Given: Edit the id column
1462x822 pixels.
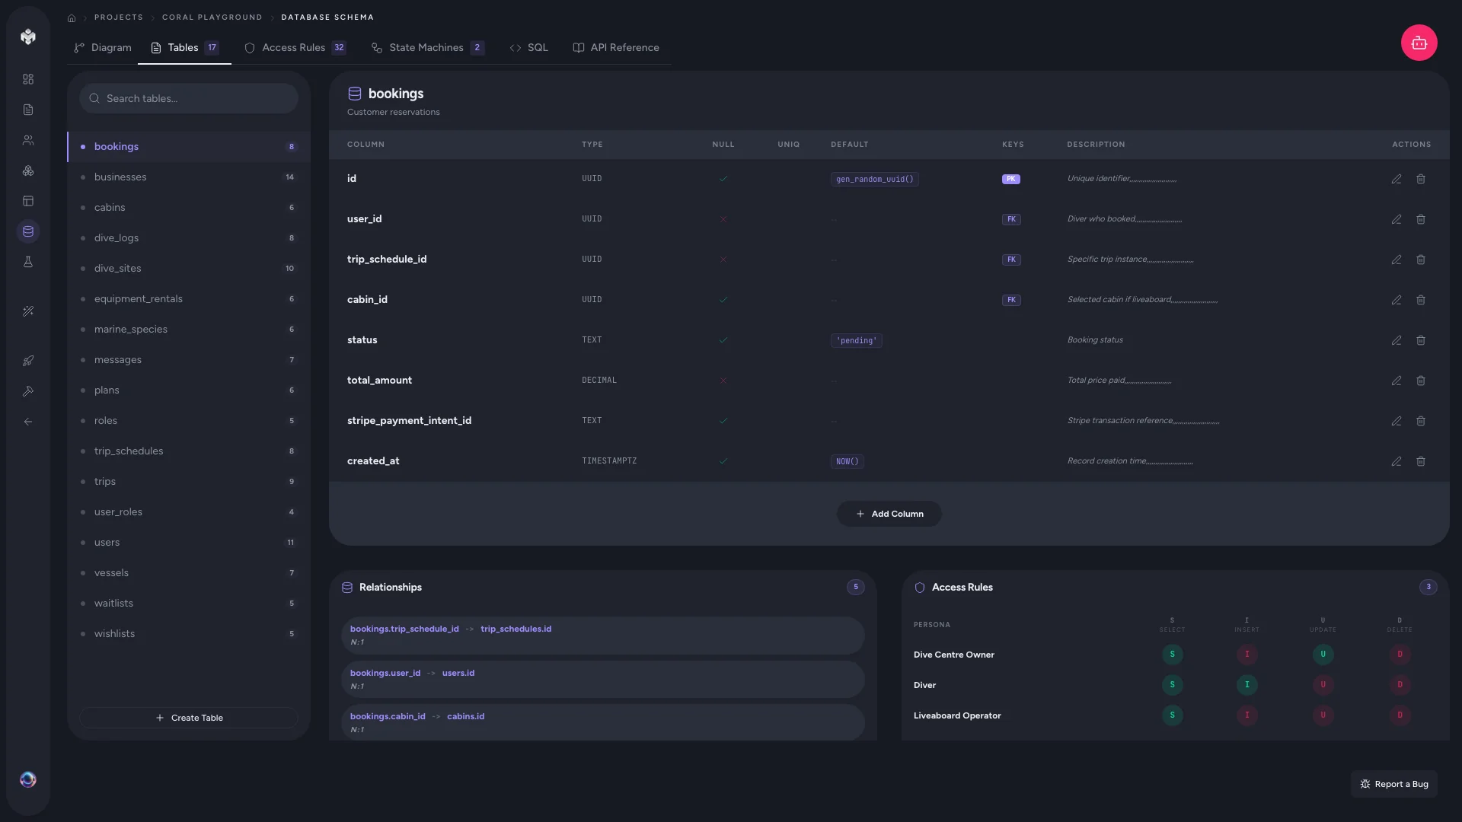Looking at the screenshot, I should click(1396, 179).
